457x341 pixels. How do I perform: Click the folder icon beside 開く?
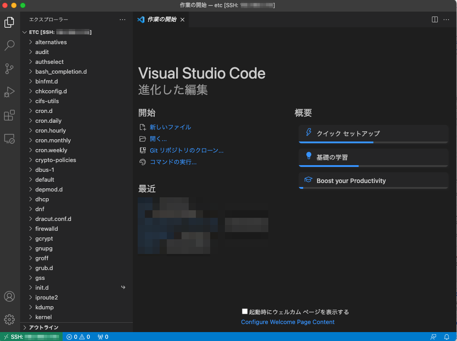tap(143, 139)
